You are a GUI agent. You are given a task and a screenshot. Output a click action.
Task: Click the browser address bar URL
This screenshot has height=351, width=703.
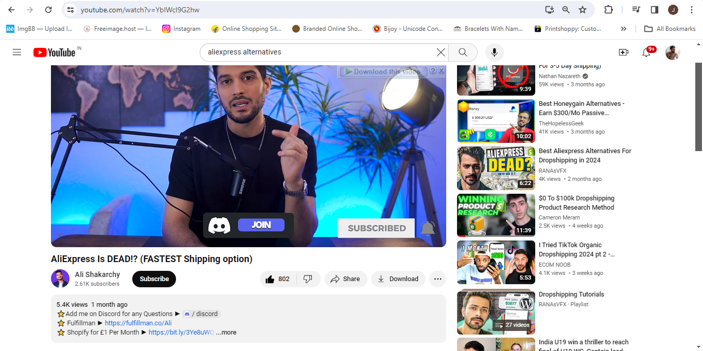pos(140,10)
